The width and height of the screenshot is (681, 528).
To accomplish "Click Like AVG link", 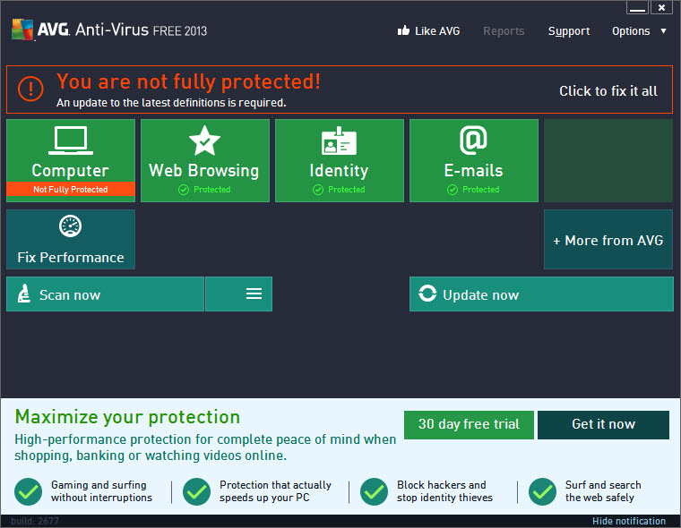I will click(x=437, y=30).
